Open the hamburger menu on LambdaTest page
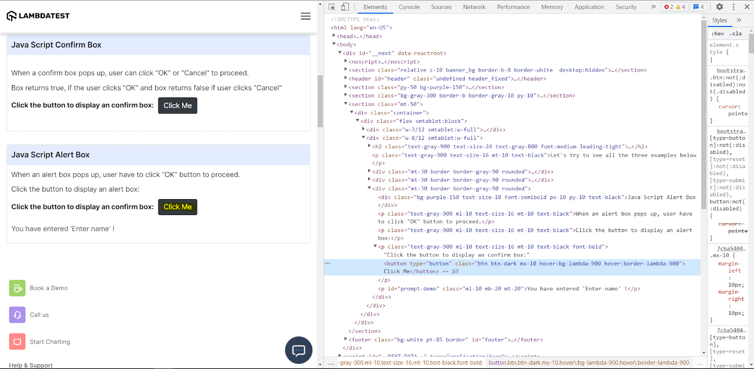This screenshot has width=754, height=369. (305, 16)
